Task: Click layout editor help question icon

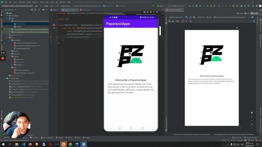Action: tap(254, 21)
